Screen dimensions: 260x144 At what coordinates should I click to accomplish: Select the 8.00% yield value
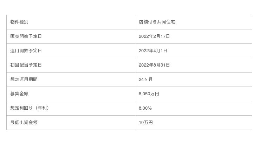(x=145, y=108)
